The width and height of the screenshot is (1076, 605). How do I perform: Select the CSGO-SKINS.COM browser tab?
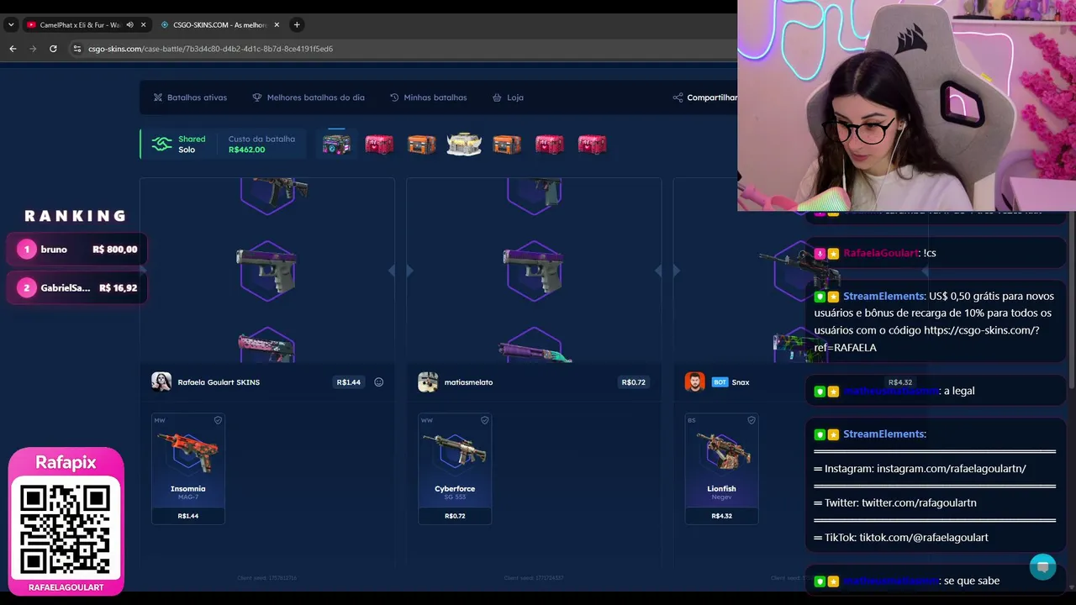220,25
